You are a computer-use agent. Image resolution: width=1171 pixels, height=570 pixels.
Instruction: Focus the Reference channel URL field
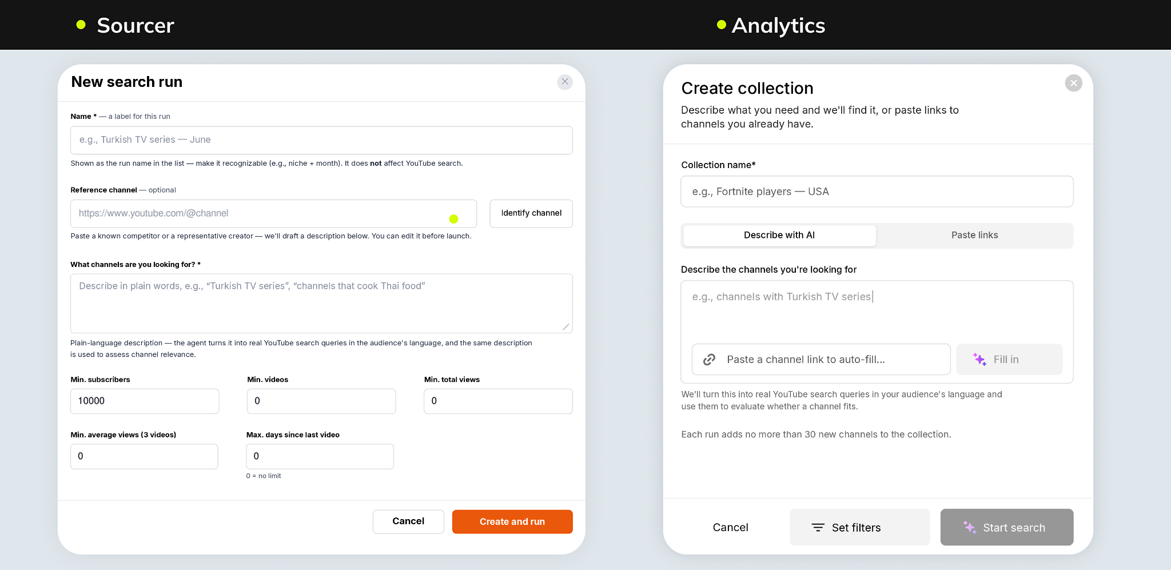coord(273,214)
